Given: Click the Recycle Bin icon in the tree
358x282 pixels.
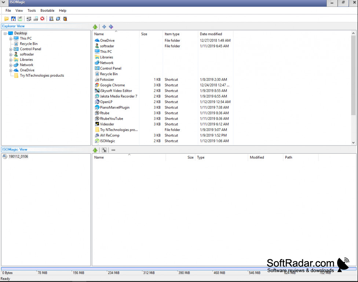Looking at the screenshot, I should click(x=16, y=44).
